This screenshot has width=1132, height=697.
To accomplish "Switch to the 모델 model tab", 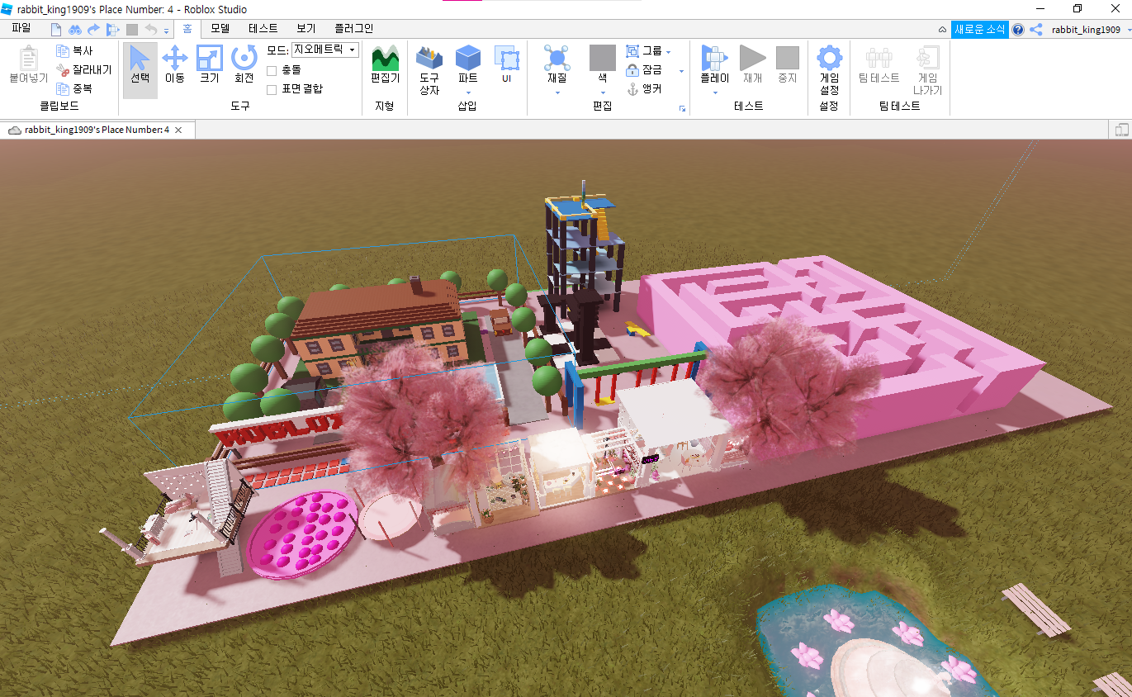I will (220, 29).
